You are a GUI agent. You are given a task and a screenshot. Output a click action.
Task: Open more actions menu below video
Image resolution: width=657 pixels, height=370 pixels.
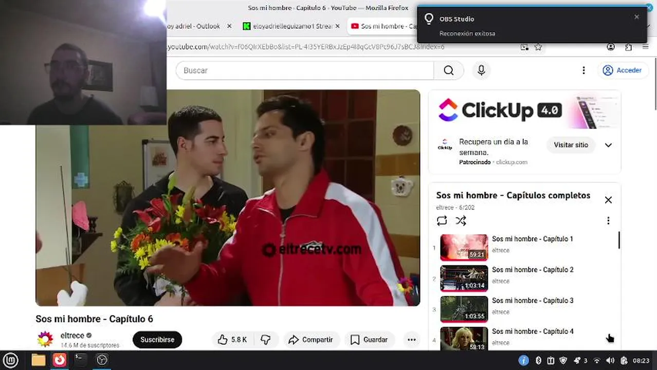[411, 340]
